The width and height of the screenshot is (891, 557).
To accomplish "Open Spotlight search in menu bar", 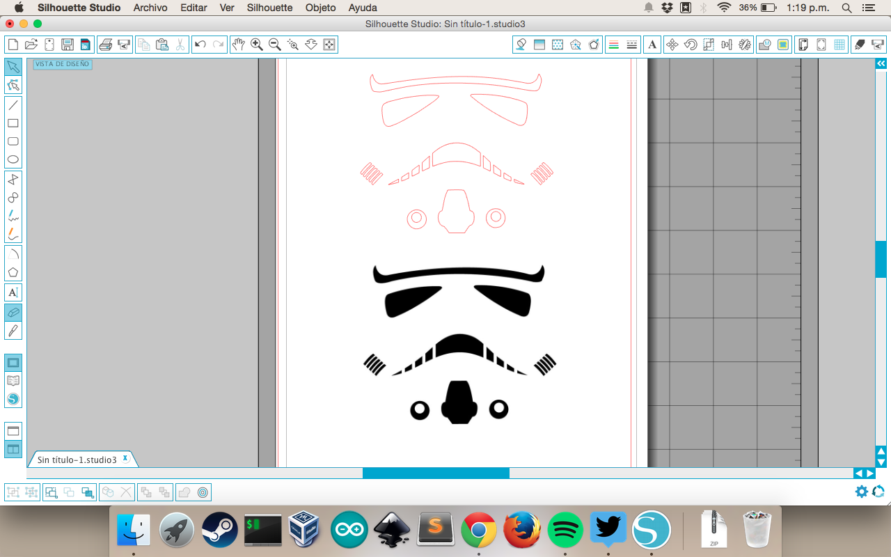I will coord(846,8).
